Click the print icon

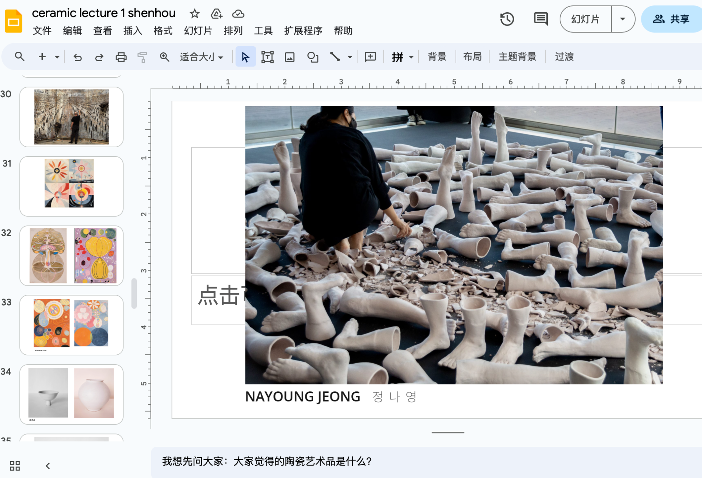pos(121,57)
